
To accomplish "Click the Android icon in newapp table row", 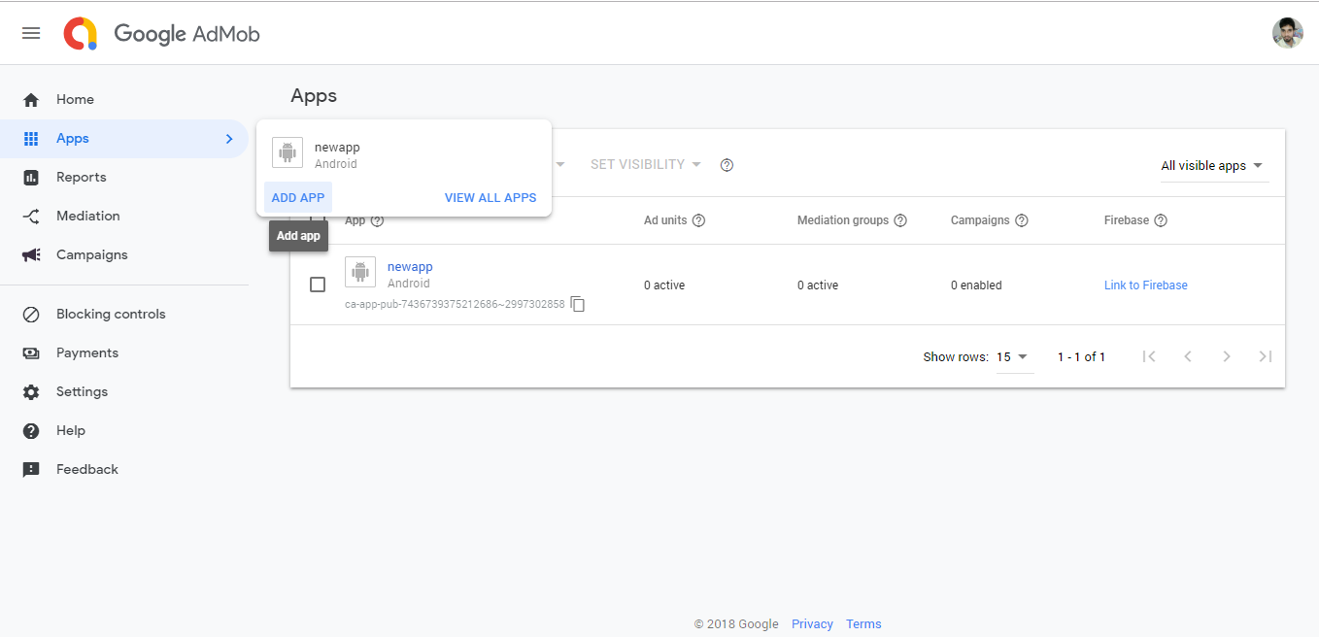I will point(360,272).
